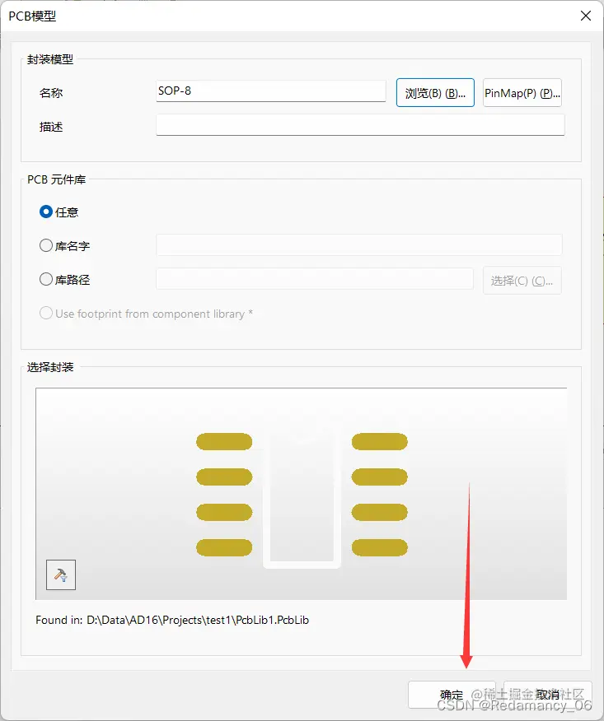Click the 浏览(B) browse button

[x=435, y=93]
